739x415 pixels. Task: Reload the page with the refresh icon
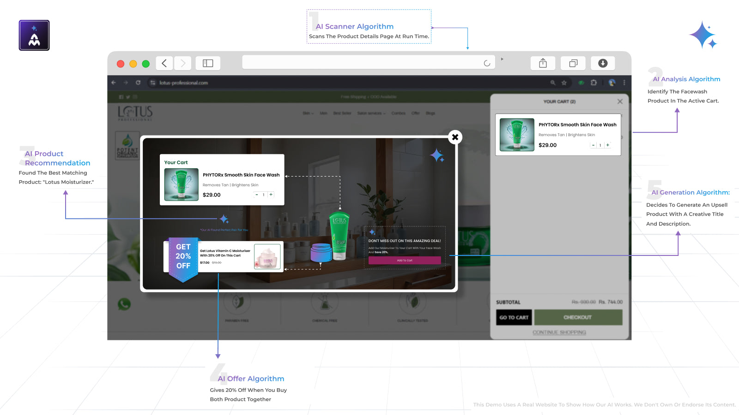tap(139, 83)
